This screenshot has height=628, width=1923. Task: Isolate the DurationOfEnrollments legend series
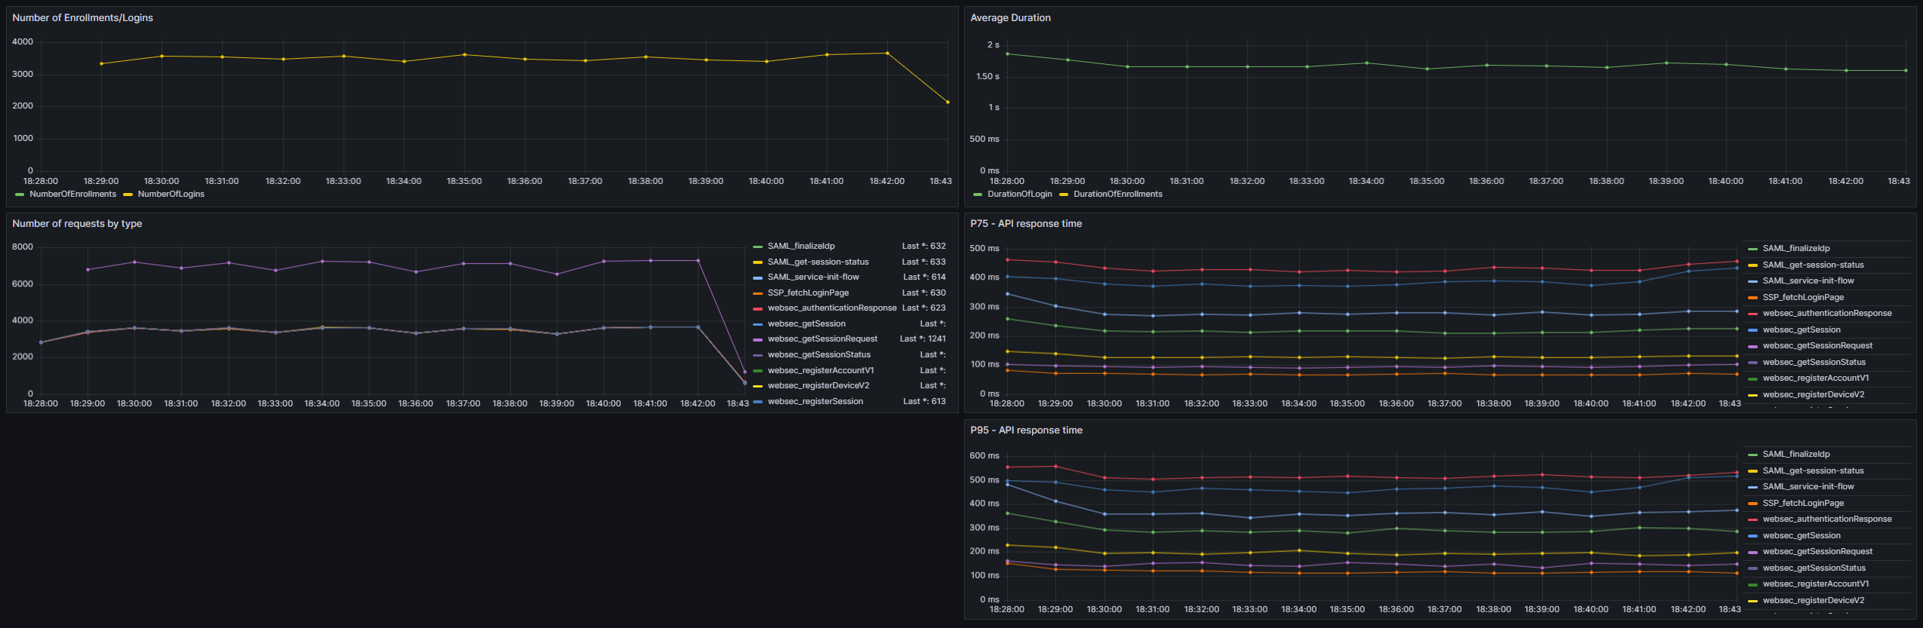[x=1117, y=195]
